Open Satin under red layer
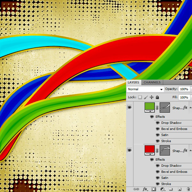 click(x=165, y=178)
